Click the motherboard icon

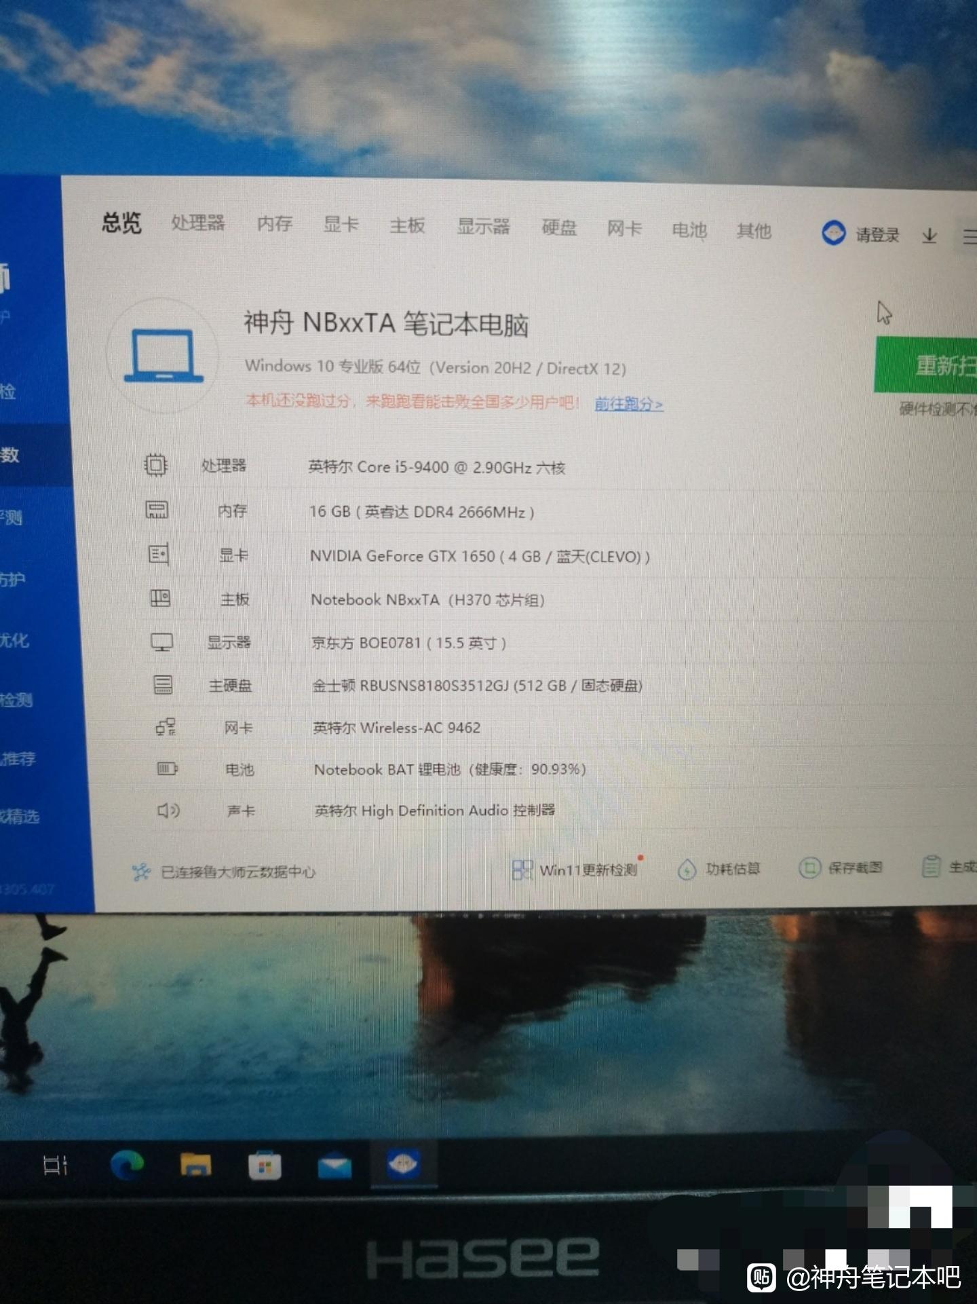click(160, 598)
